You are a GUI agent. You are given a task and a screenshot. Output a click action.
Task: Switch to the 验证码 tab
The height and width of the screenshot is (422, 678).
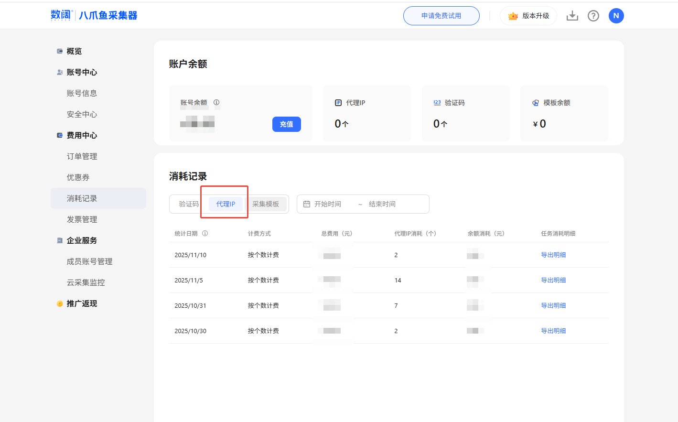189,204
